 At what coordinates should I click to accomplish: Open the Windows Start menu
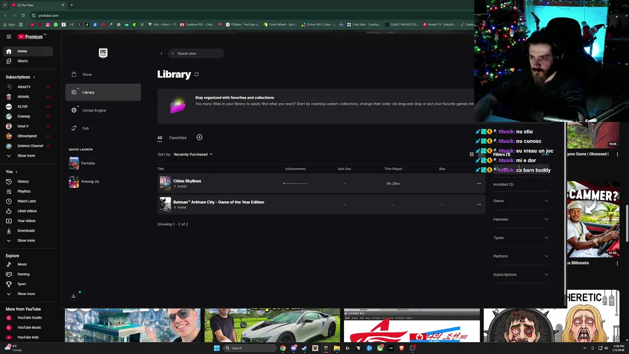click(216, 348)
